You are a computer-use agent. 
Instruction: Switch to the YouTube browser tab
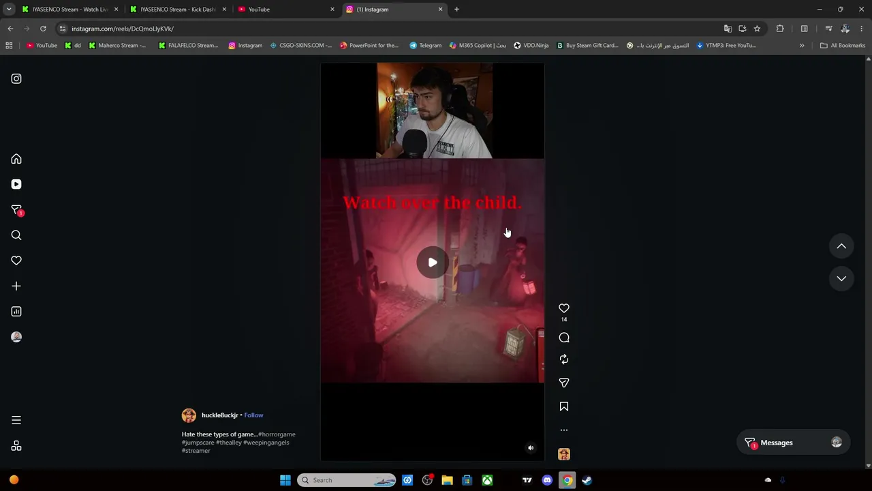[286, 10]
